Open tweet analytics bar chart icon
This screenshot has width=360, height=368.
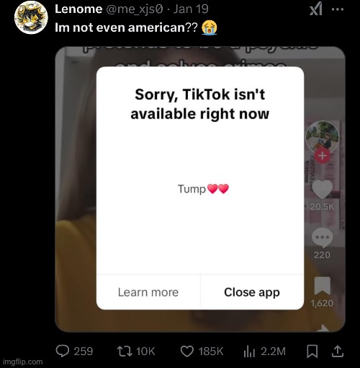249,351
